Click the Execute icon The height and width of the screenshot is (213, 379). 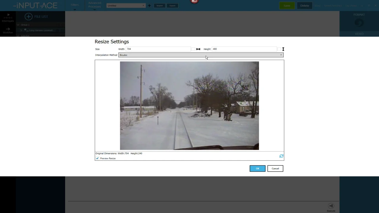pyautogui.click(x=331, y=206)
